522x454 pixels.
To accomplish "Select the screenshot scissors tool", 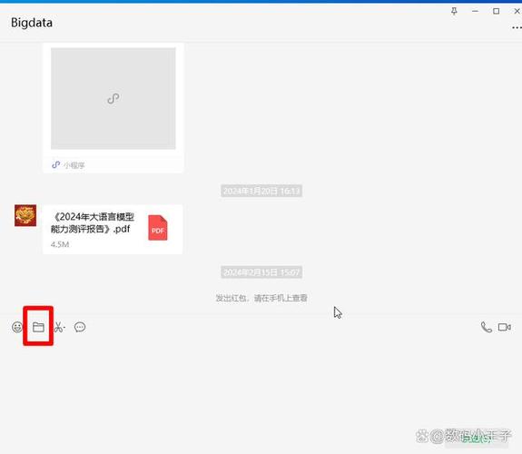I will [x=60, y=327].
